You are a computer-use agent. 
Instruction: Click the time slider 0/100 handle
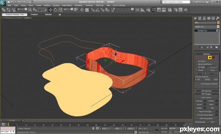tap(12, 121)
